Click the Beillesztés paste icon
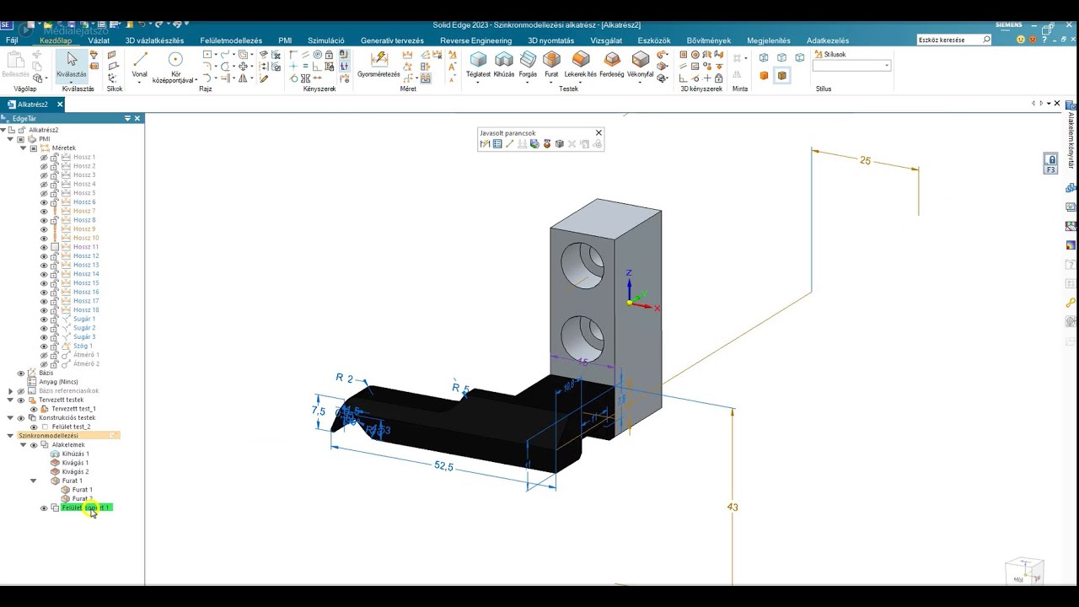 [x=14, y=64]
